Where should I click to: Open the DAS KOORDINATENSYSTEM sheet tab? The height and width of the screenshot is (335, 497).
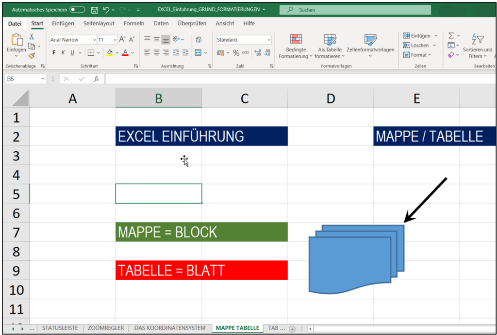click(x=170, y=328)
